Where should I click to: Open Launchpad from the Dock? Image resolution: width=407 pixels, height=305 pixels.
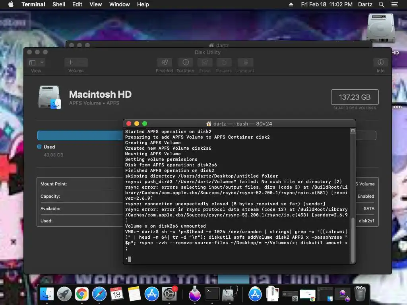pos(64,294)
